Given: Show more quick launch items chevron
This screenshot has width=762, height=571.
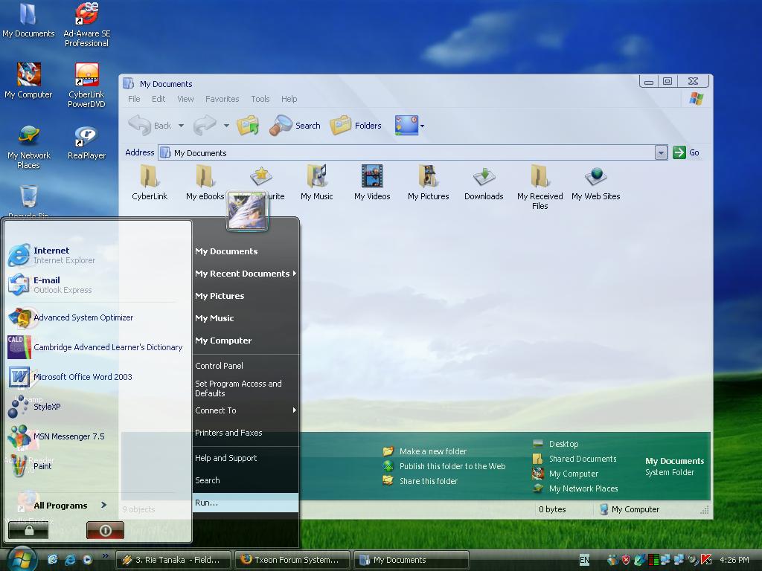Looking at the screenshot, I should (x=105, y=556).
